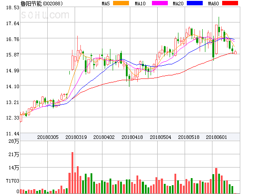Click the 71703 volume axis label
Image resolution: width=265 pixels, height=194 pixels.
13,181
